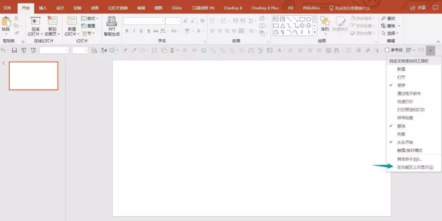Open the font name dropdown in ribbon
This screenshot has height=221, width=442.
click(x=163, y=21)
